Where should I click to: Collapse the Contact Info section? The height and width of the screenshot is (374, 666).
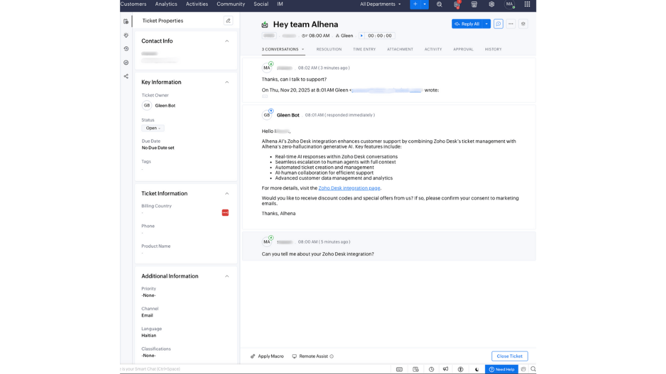coord(227,41)
